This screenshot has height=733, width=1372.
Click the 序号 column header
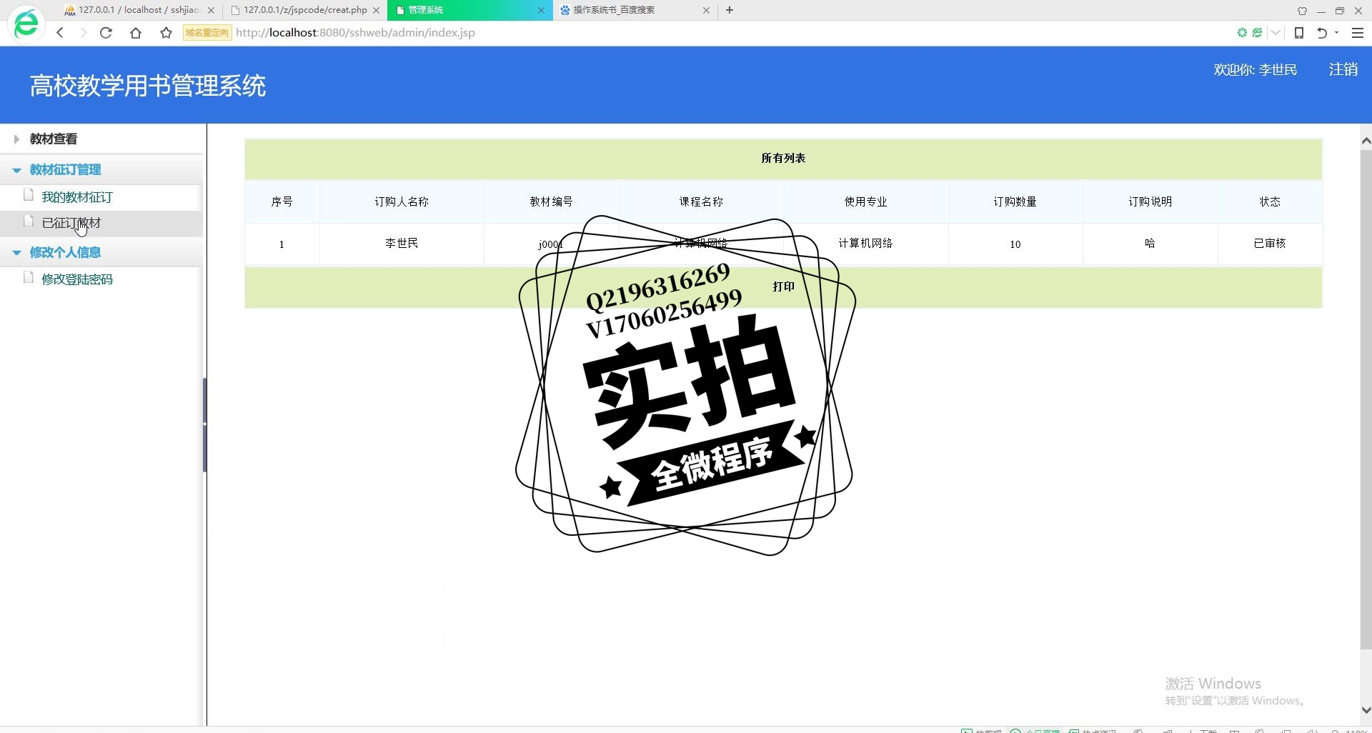[x=282, y=201]
